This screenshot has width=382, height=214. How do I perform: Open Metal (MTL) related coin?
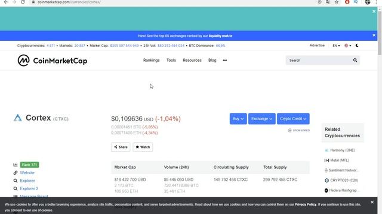click(340, 160)
